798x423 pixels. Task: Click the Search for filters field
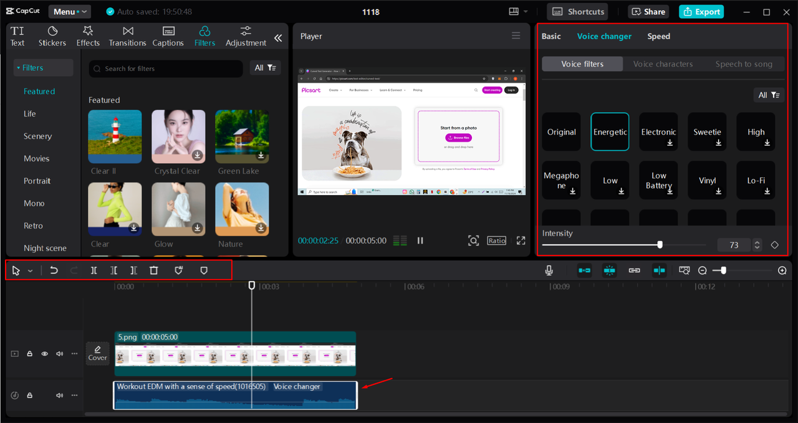166,69
